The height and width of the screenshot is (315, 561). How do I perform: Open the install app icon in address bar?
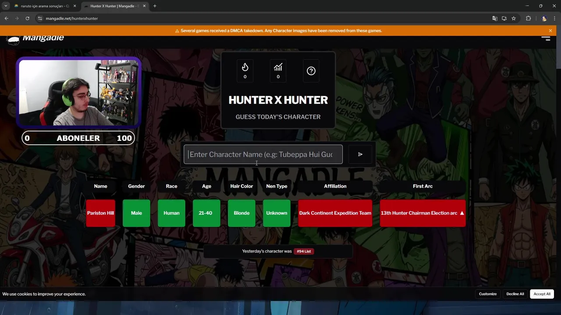(x=504, y=18)
